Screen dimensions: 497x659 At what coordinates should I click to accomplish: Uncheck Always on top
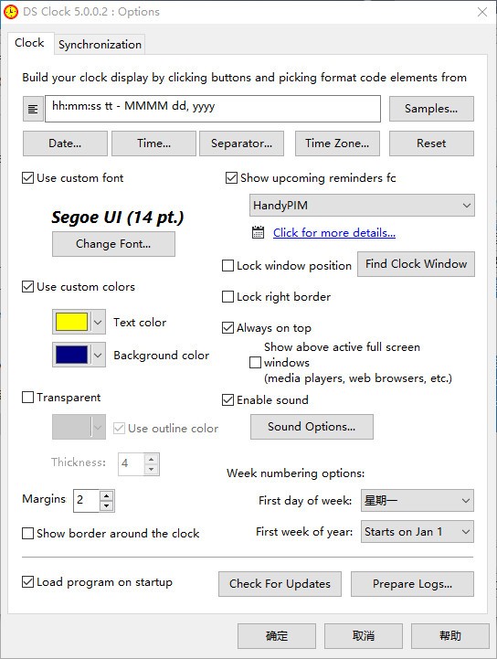pyautogui.click(x=227, y=328)
